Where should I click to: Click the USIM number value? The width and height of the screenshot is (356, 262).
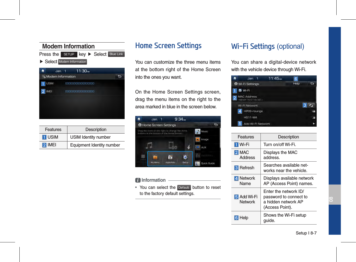tap(80, 83)
